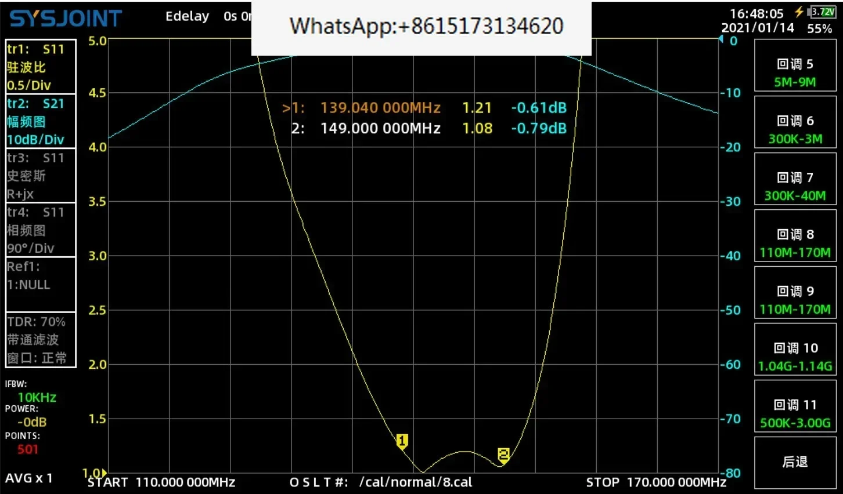Select marker 1 frequency 139.040 000MHz

pos(380,108)
